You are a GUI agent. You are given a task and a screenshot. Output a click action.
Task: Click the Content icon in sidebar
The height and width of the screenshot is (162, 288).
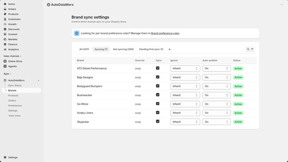pos(5,34)
